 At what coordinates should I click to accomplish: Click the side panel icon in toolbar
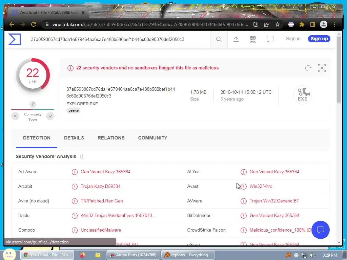(x=312, y=24)
